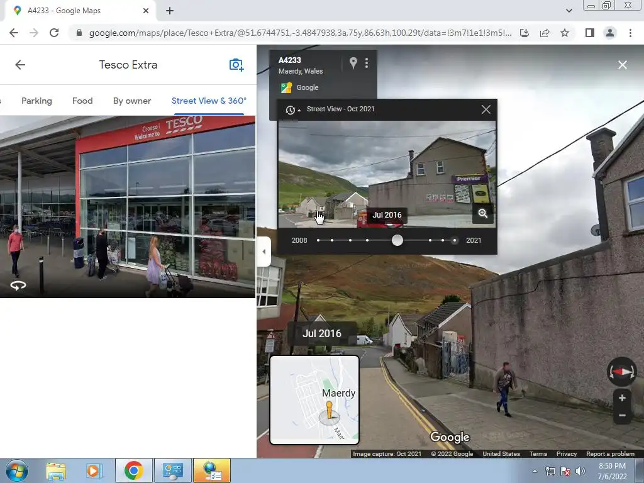Image resolution: width=644 pixels, height=483 pixels.
Task: Select the By owner tab
Action: pyautogui.click(x=132, y=101)
